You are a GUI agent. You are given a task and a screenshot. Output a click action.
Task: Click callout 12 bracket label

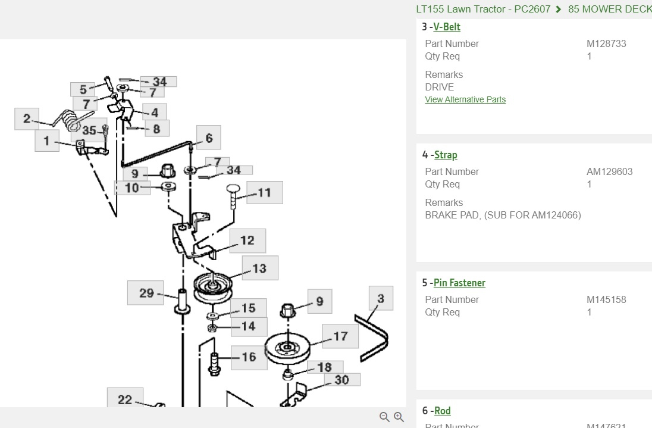(x=247, y=240)
